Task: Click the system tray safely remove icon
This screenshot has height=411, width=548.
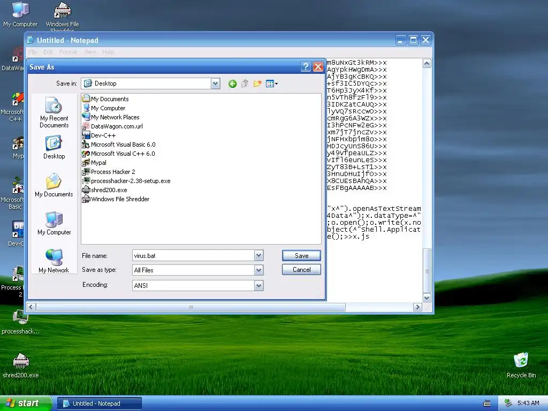Action: point(508,403)
